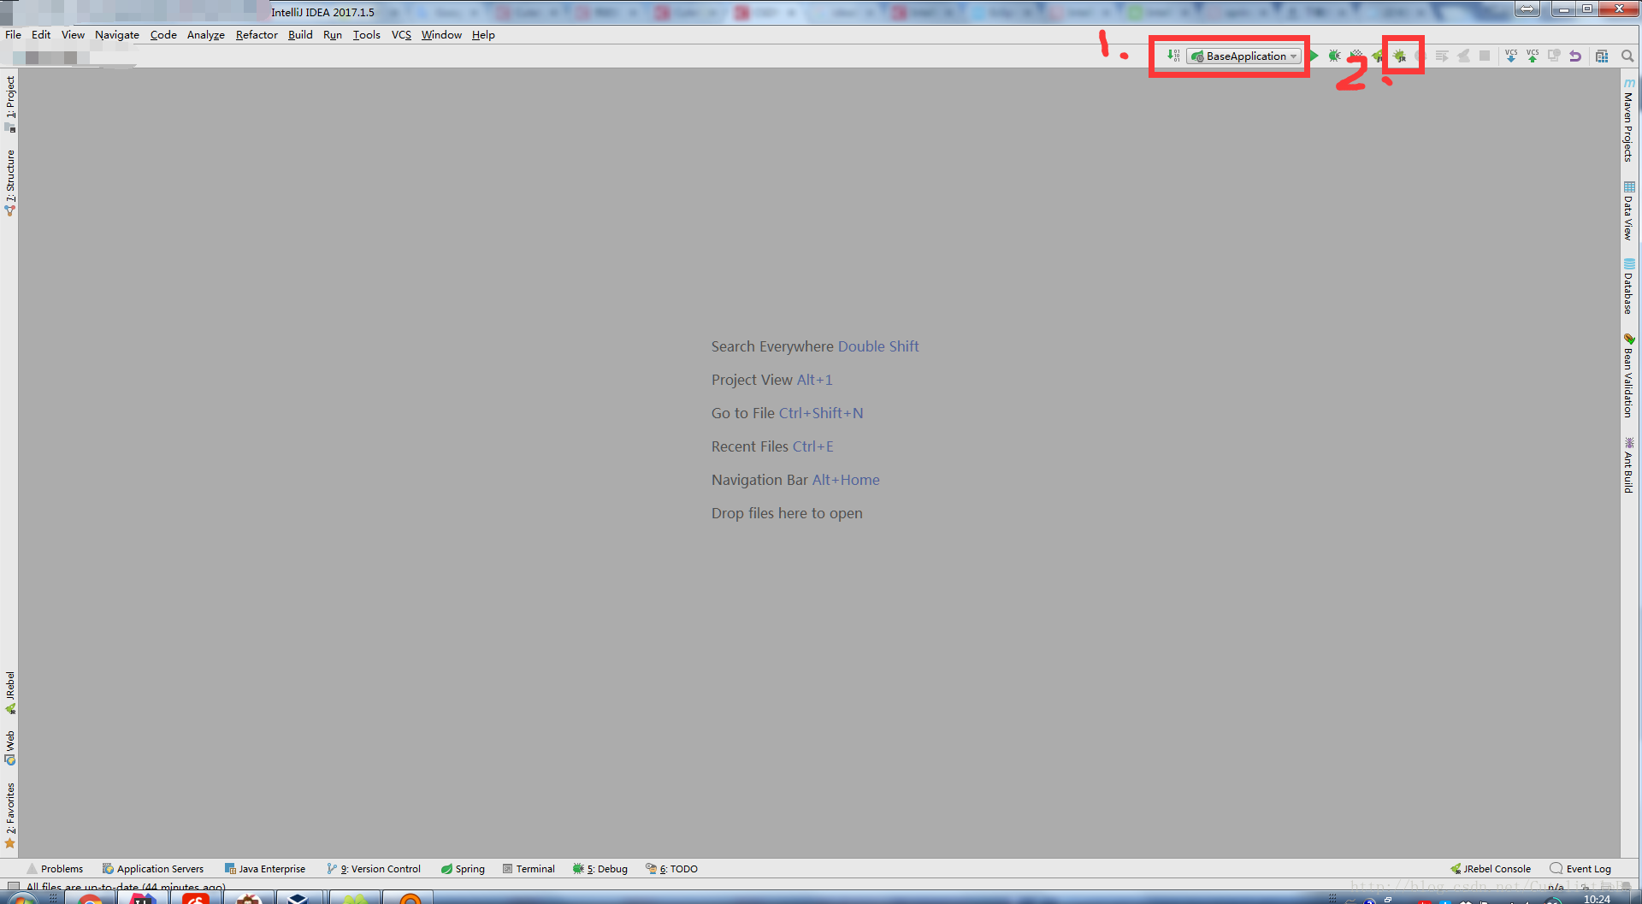Run with Coverage icon
1642x904 pixels.
pos(1356,56)
